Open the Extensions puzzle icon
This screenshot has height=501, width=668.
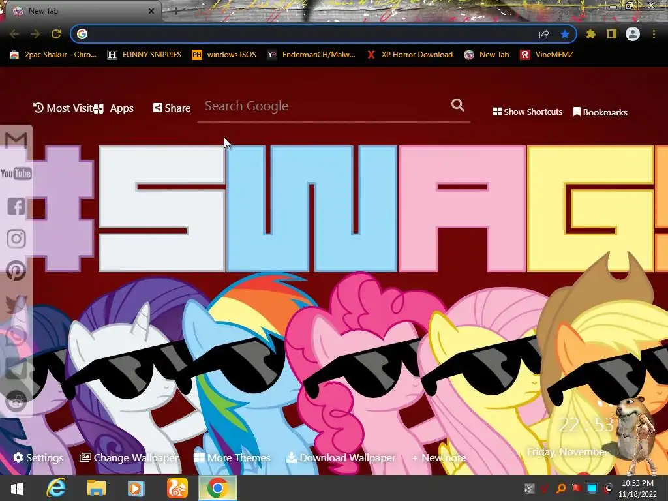(x=591, y=34)
